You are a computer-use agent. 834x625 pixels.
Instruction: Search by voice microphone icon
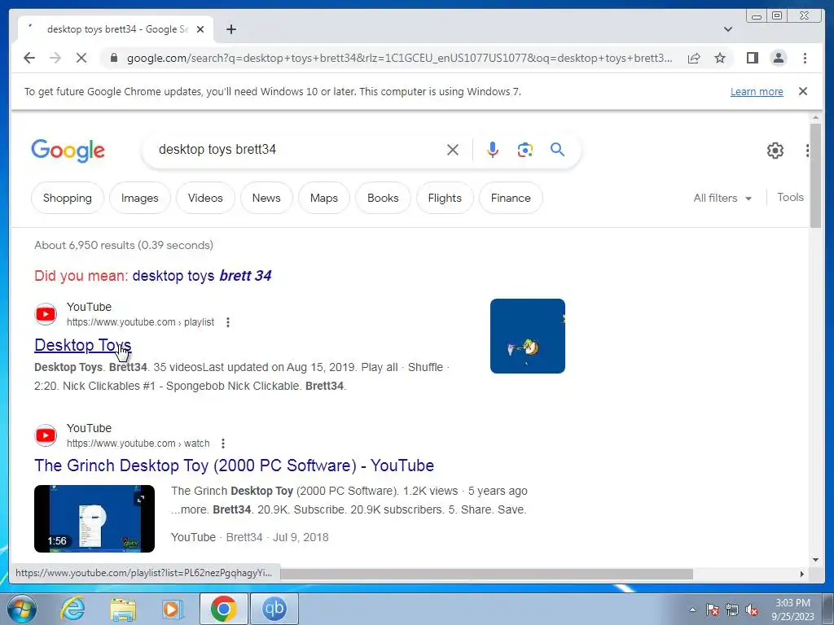(493, 150)
